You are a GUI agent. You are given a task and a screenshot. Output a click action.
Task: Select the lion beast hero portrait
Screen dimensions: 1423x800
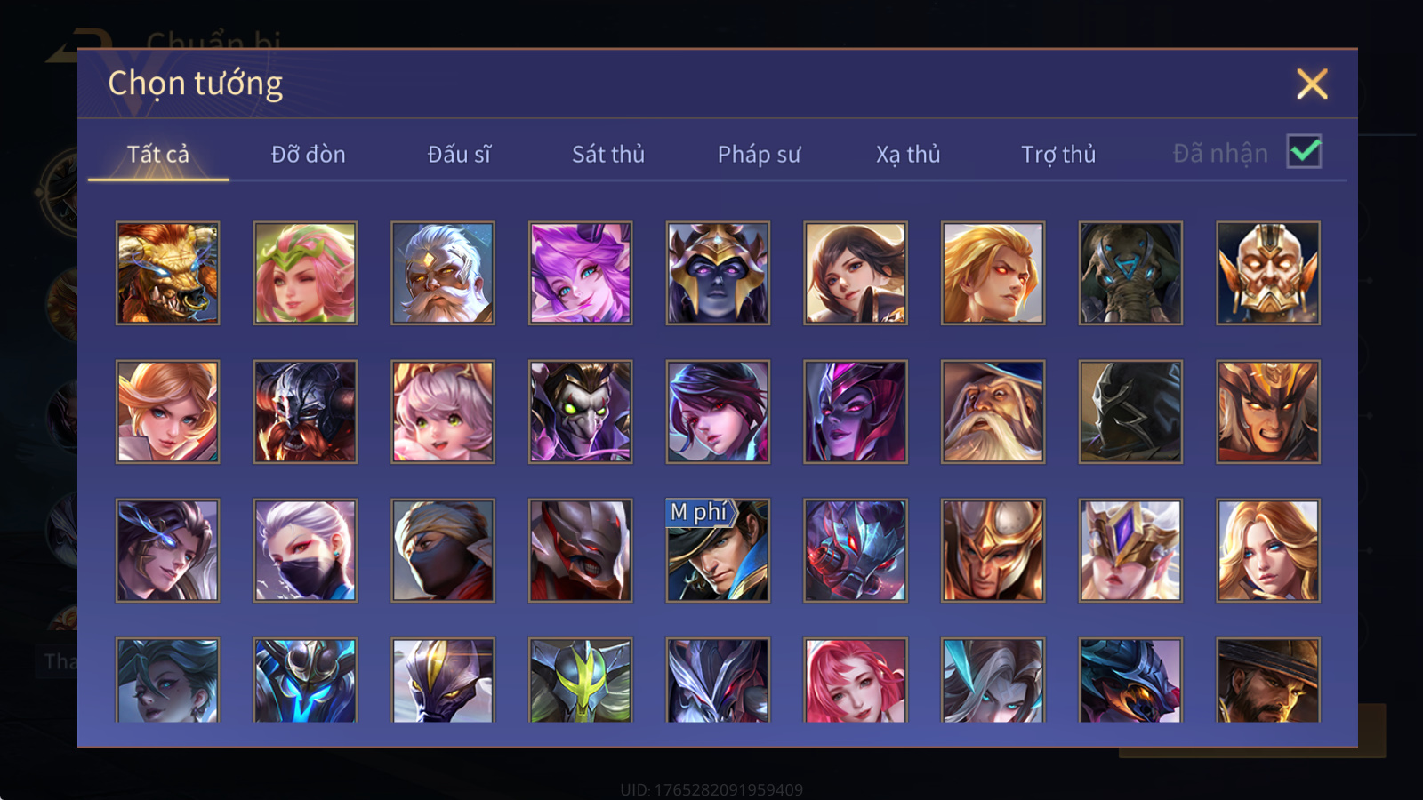coord(167,273)
